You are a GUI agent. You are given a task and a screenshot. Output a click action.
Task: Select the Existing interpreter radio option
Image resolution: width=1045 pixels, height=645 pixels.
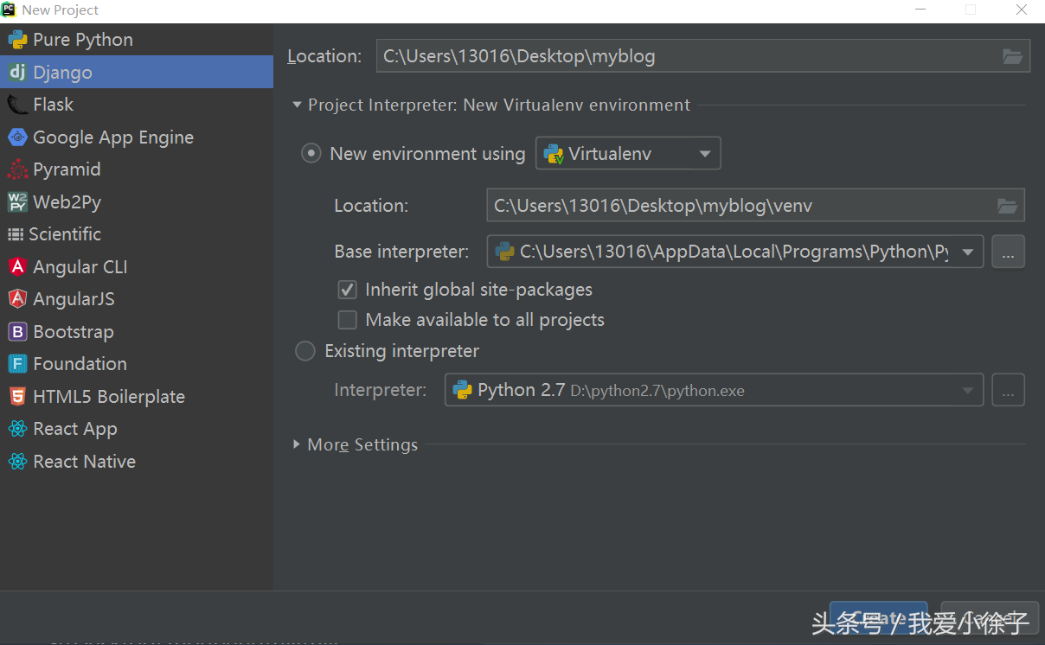tap(305, 351)
